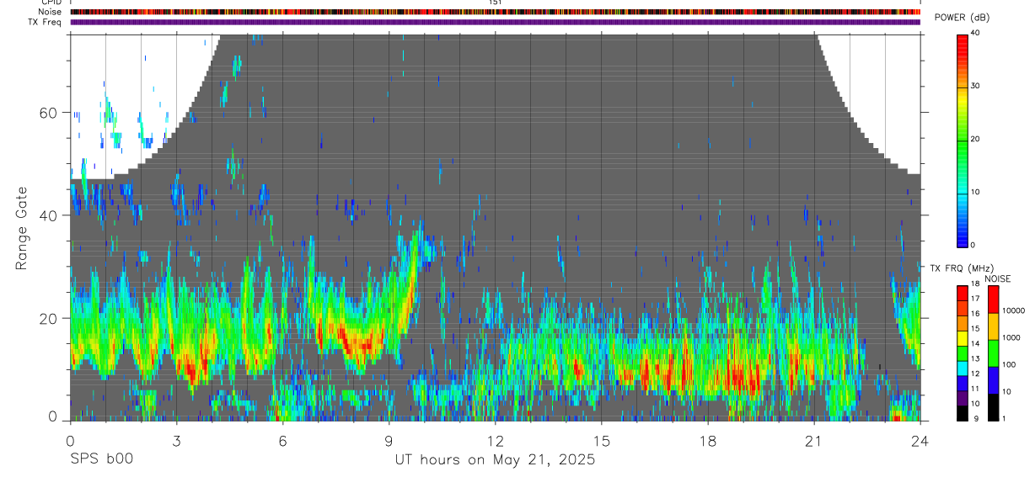Click the 60 label on Range Gate axis

point(48,113)
